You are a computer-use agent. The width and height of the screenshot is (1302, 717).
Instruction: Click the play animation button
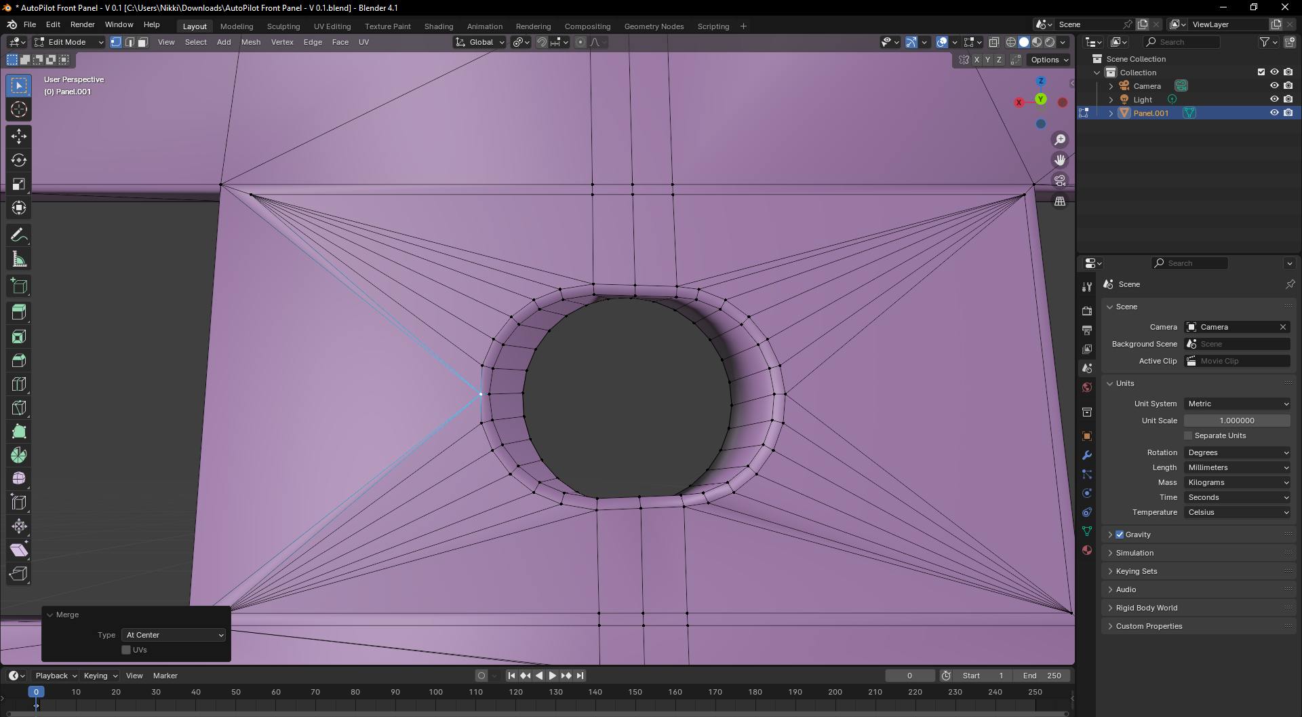click(x=552, y=676)
